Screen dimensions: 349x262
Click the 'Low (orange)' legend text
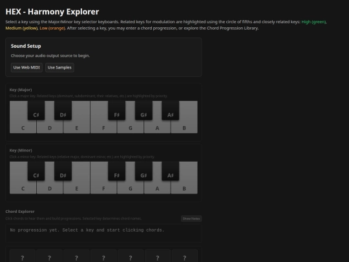tap(52, 28)
